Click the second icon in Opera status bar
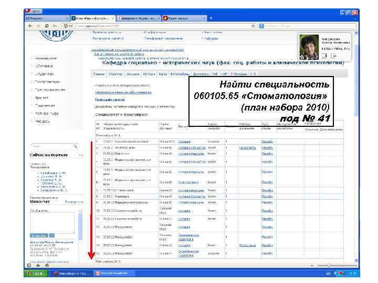378x283 pixels. click(x=38, y=265)
